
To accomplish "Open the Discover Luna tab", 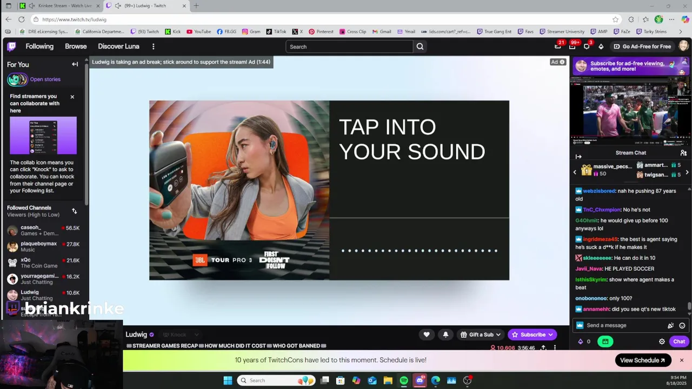I will pyautogui.click(x=118, y=46).
